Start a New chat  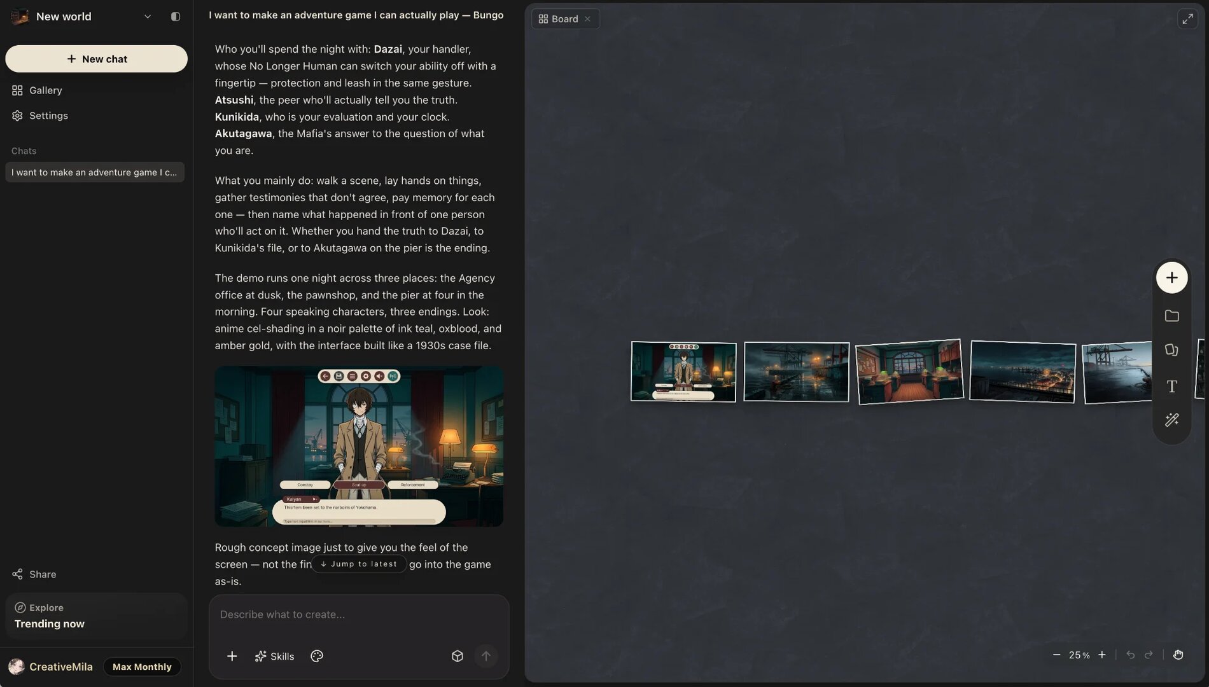97,59
